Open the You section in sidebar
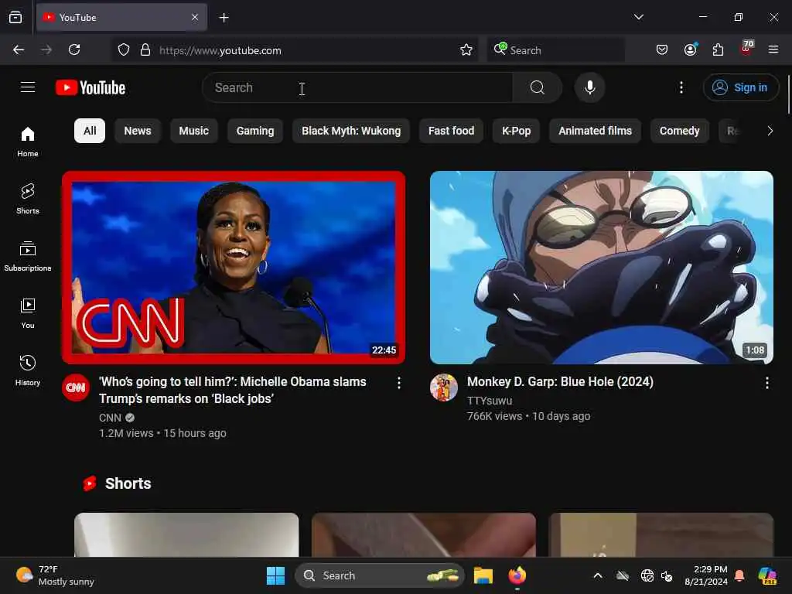This screenshot has width=792, height=594. pyautogui.click(x=28, y=314)
